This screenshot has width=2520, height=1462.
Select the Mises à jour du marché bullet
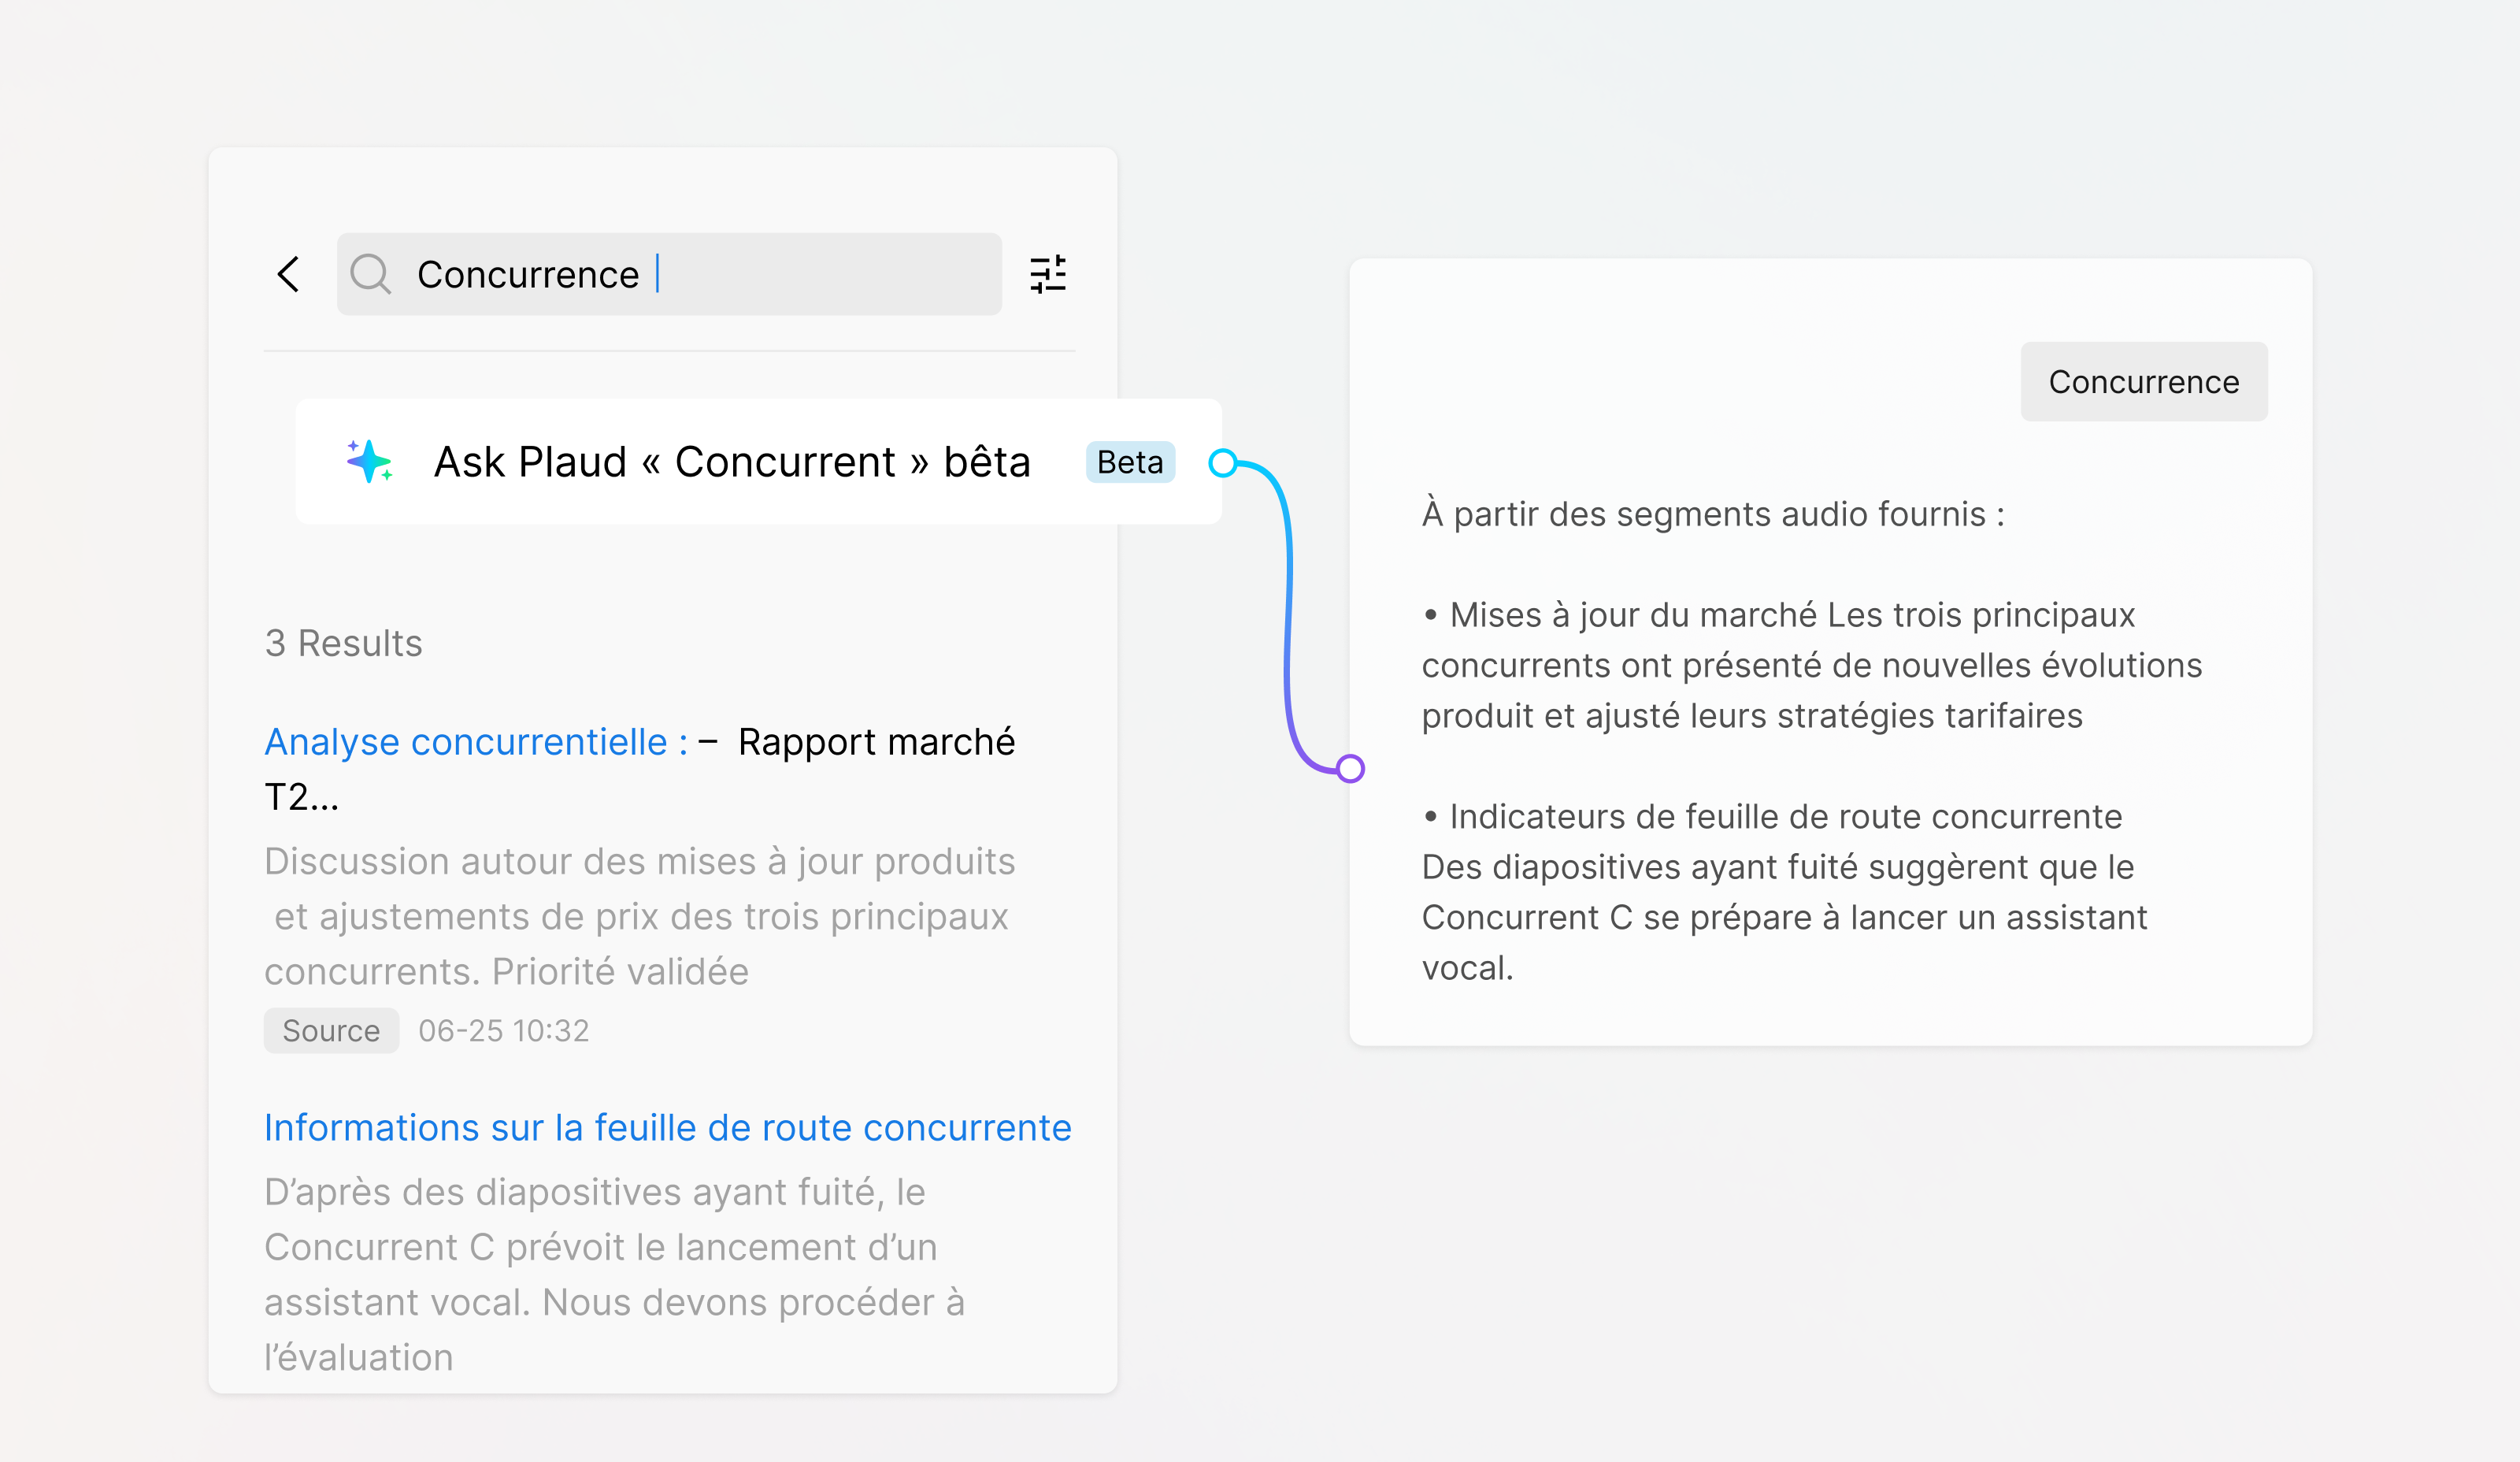point(1810,665)
